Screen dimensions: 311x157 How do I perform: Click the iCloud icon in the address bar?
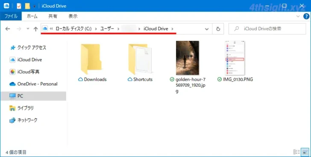point(45,29)
